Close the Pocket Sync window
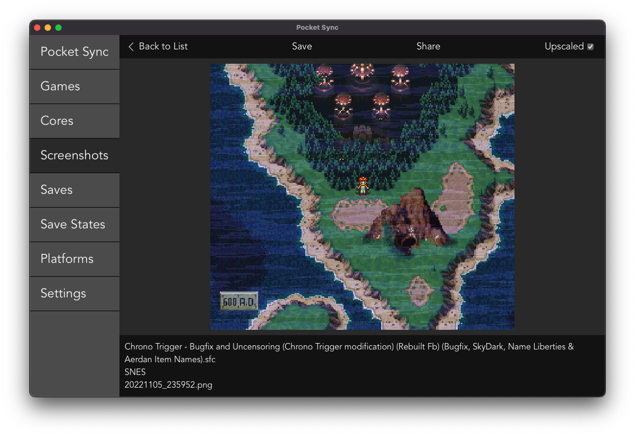The height and width of the screenshot is (436, 635). point(37,28)
